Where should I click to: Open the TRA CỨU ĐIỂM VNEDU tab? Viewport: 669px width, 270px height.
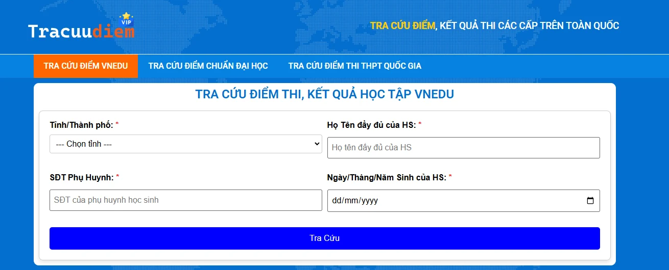coord(86,66)
